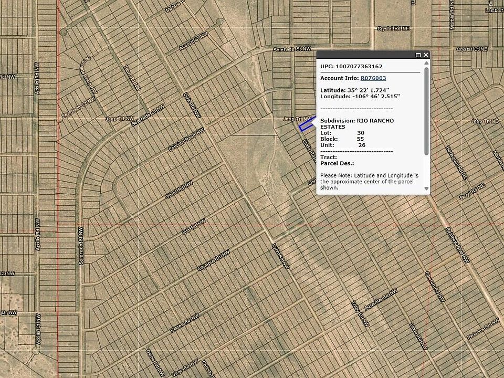Click the Placea Rd NW street label
The height and width of the screenshot is (378, 504).
(184, 323)
